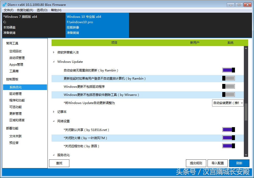Open 预应答 in sidebar
The height and width of the screenshot is (178, 254).
[14, 143]
